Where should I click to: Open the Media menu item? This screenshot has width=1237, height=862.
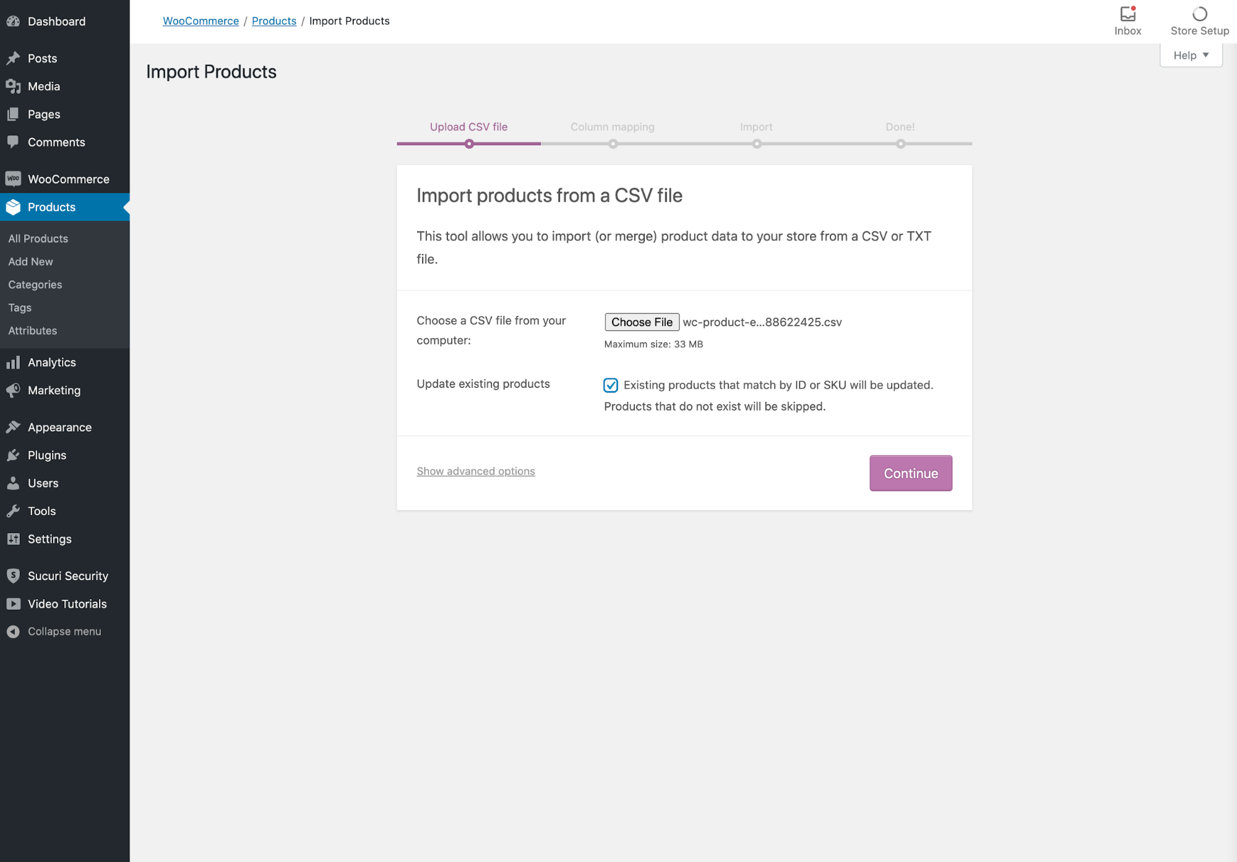pyautogui.click(x=65, y=86)
